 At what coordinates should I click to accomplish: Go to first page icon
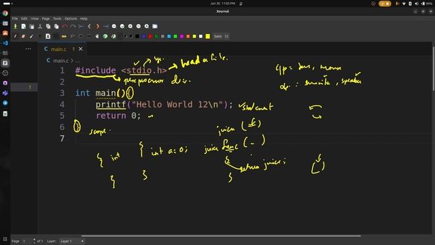82,26
